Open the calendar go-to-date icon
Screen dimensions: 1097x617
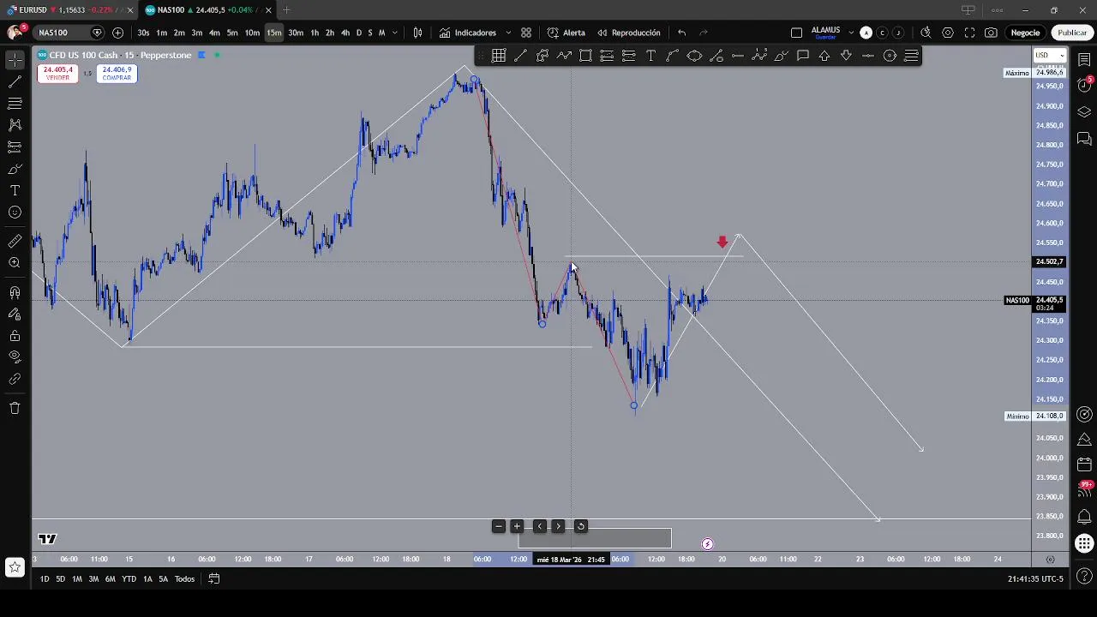pyautogui.click(x=214, y=578)
